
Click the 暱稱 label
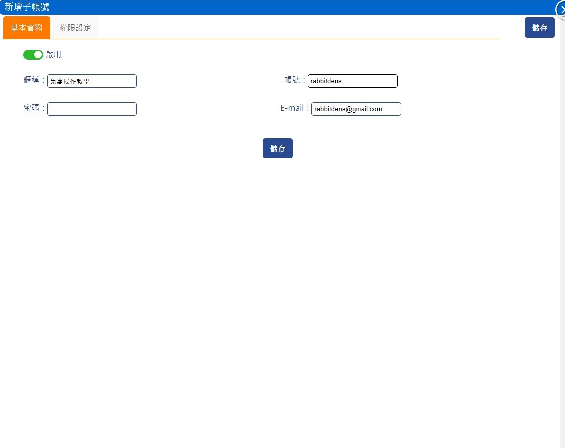tap(34, 80)
